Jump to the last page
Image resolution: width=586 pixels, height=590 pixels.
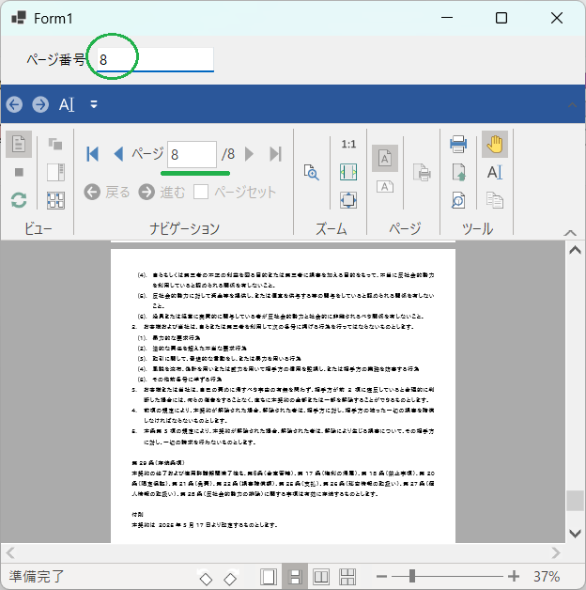[x=275, y=154]
